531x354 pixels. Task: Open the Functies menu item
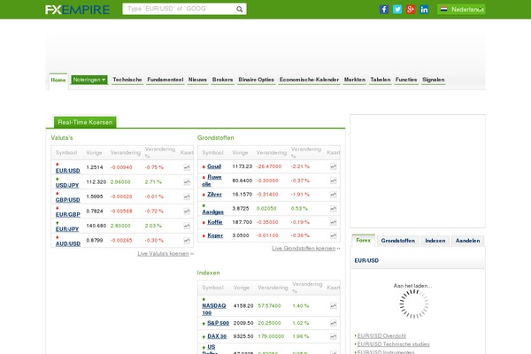click(406, 80)
